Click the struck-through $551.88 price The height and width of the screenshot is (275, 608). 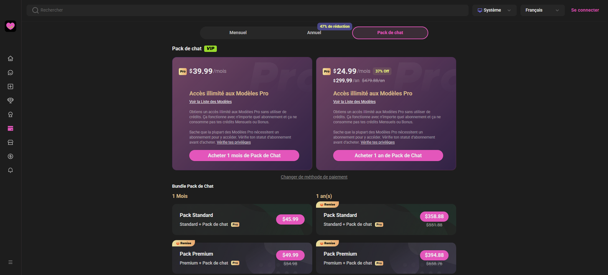coord(434,225)
